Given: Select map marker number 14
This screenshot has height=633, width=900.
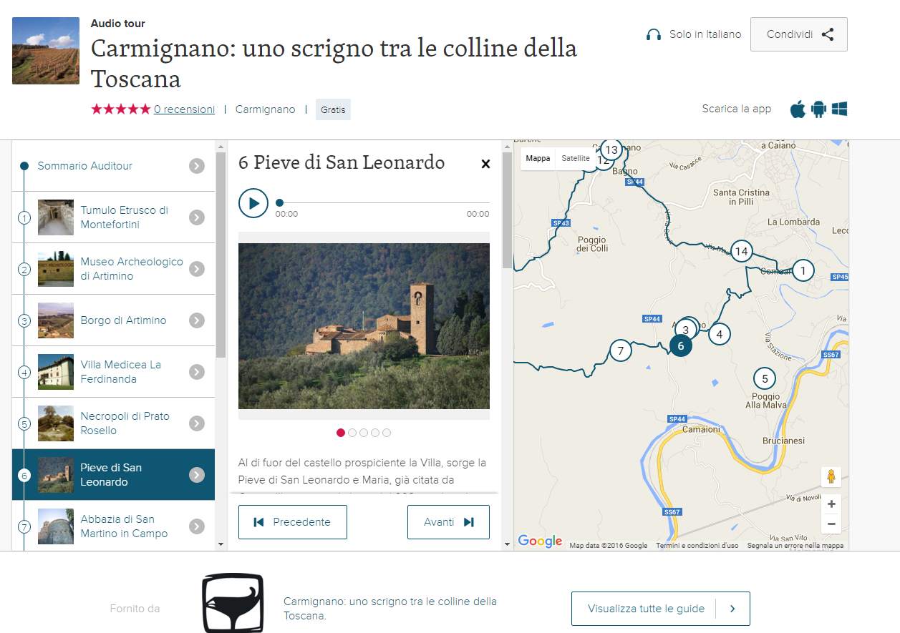Looking at the screenshot, I should point(741,251).
